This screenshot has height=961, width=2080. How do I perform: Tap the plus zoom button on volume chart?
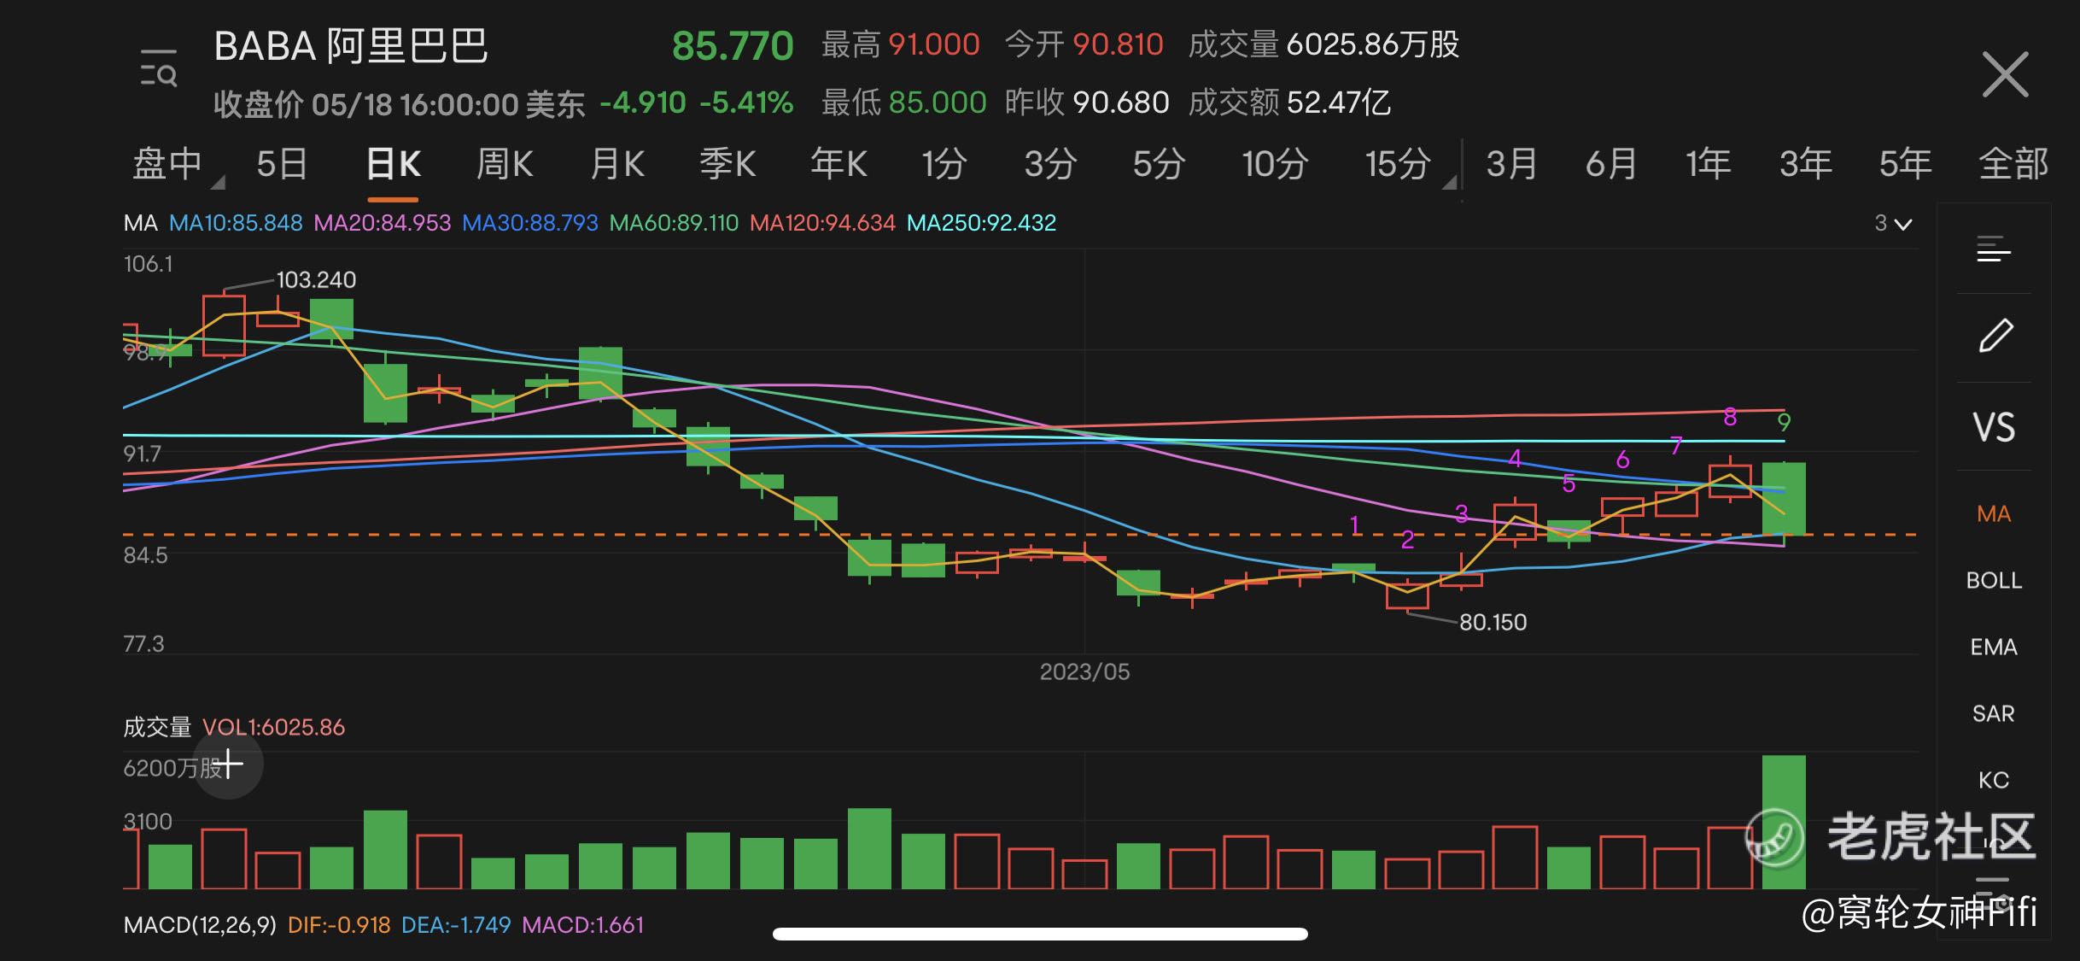tap(228, 764)
